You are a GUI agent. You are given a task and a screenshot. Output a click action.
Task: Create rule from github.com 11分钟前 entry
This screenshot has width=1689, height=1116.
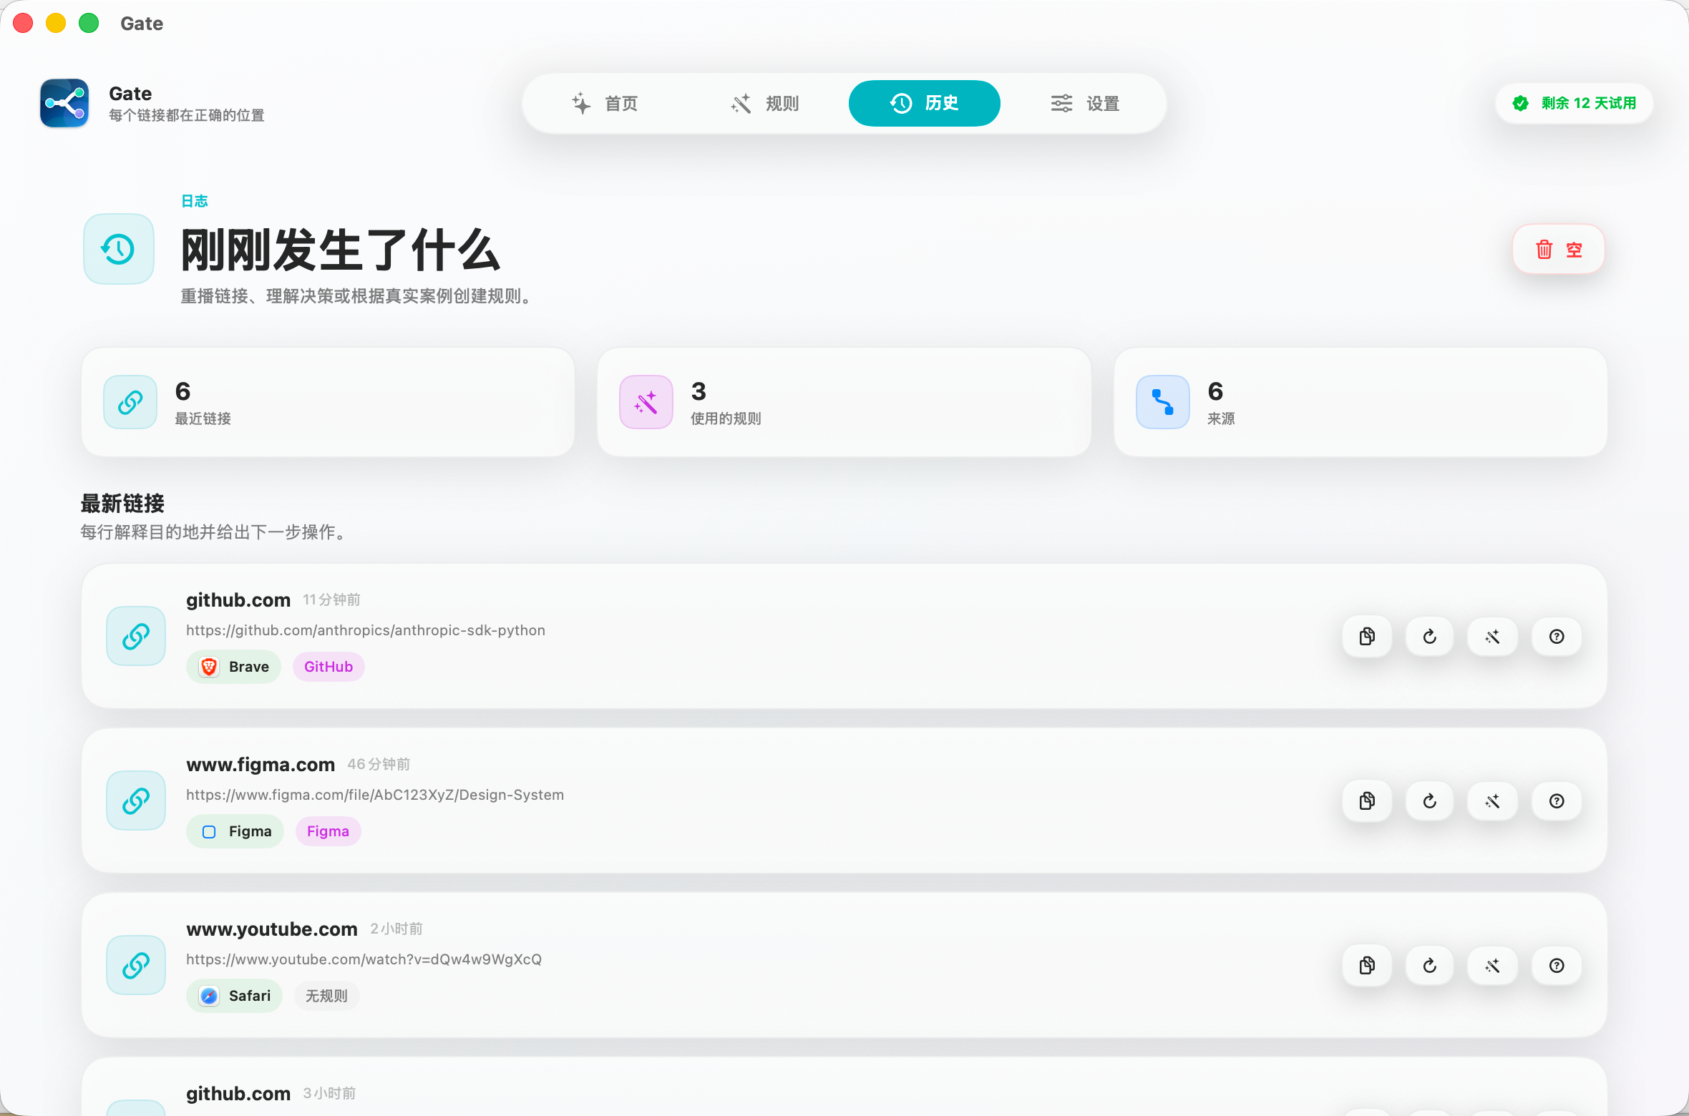pyautogui.click(x=1493, y=637)
